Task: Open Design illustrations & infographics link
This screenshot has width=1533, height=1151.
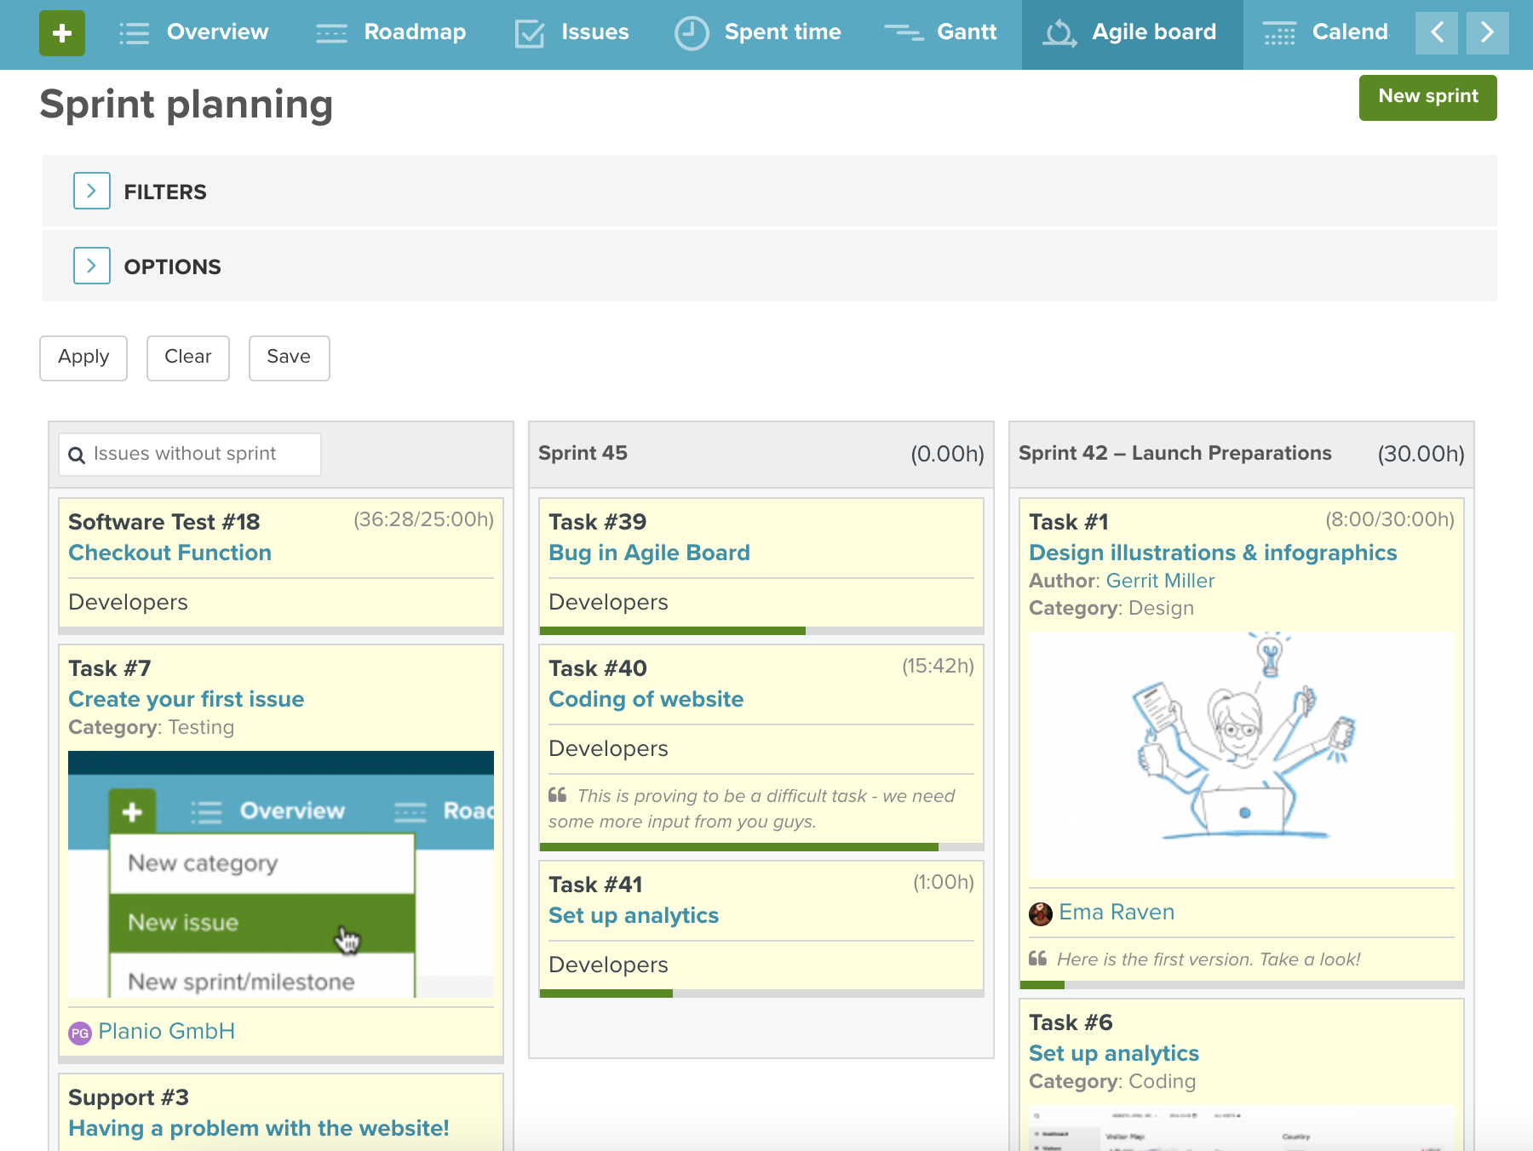Action: pos(1214,553)
